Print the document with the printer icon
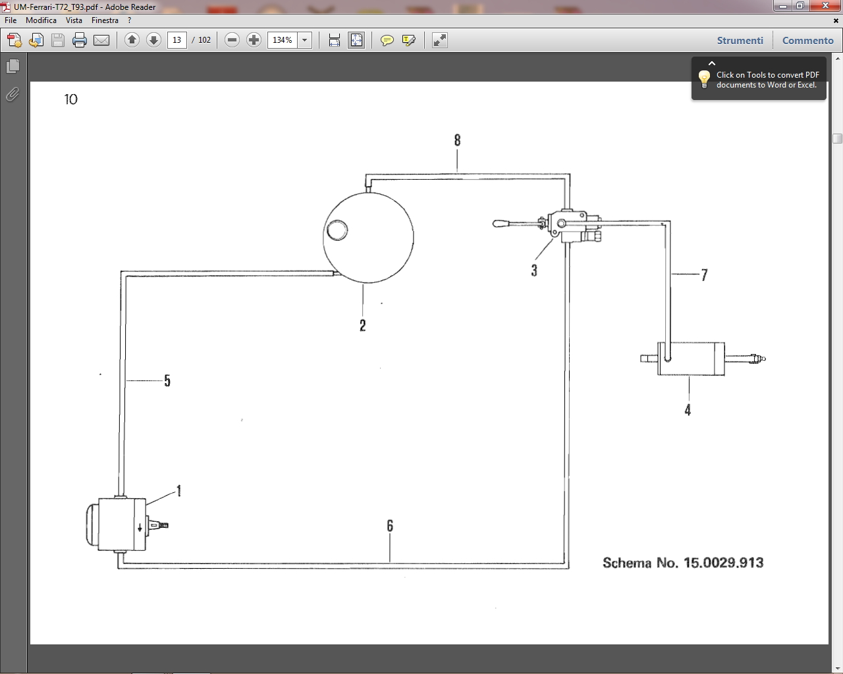This screenshot has height=674, width=843. [x=80, y=40]
